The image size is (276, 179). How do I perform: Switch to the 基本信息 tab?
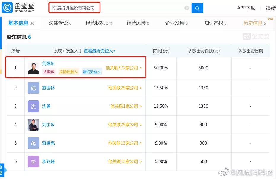[21, 23]
